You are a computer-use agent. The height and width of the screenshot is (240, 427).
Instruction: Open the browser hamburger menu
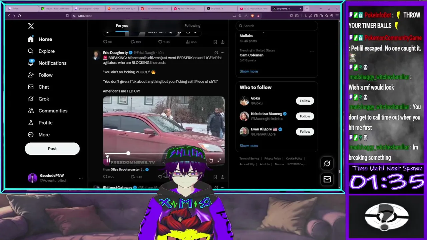point(337,16)
